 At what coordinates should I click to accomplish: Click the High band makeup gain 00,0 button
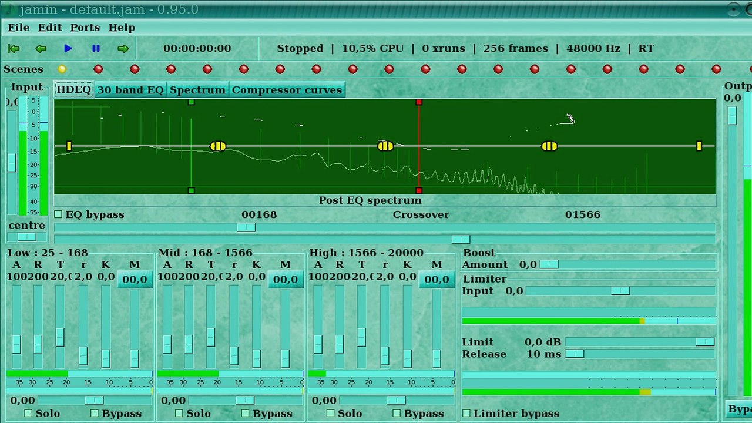(437, 280)
